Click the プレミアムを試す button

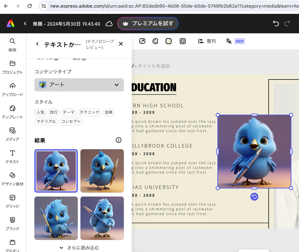147,23
